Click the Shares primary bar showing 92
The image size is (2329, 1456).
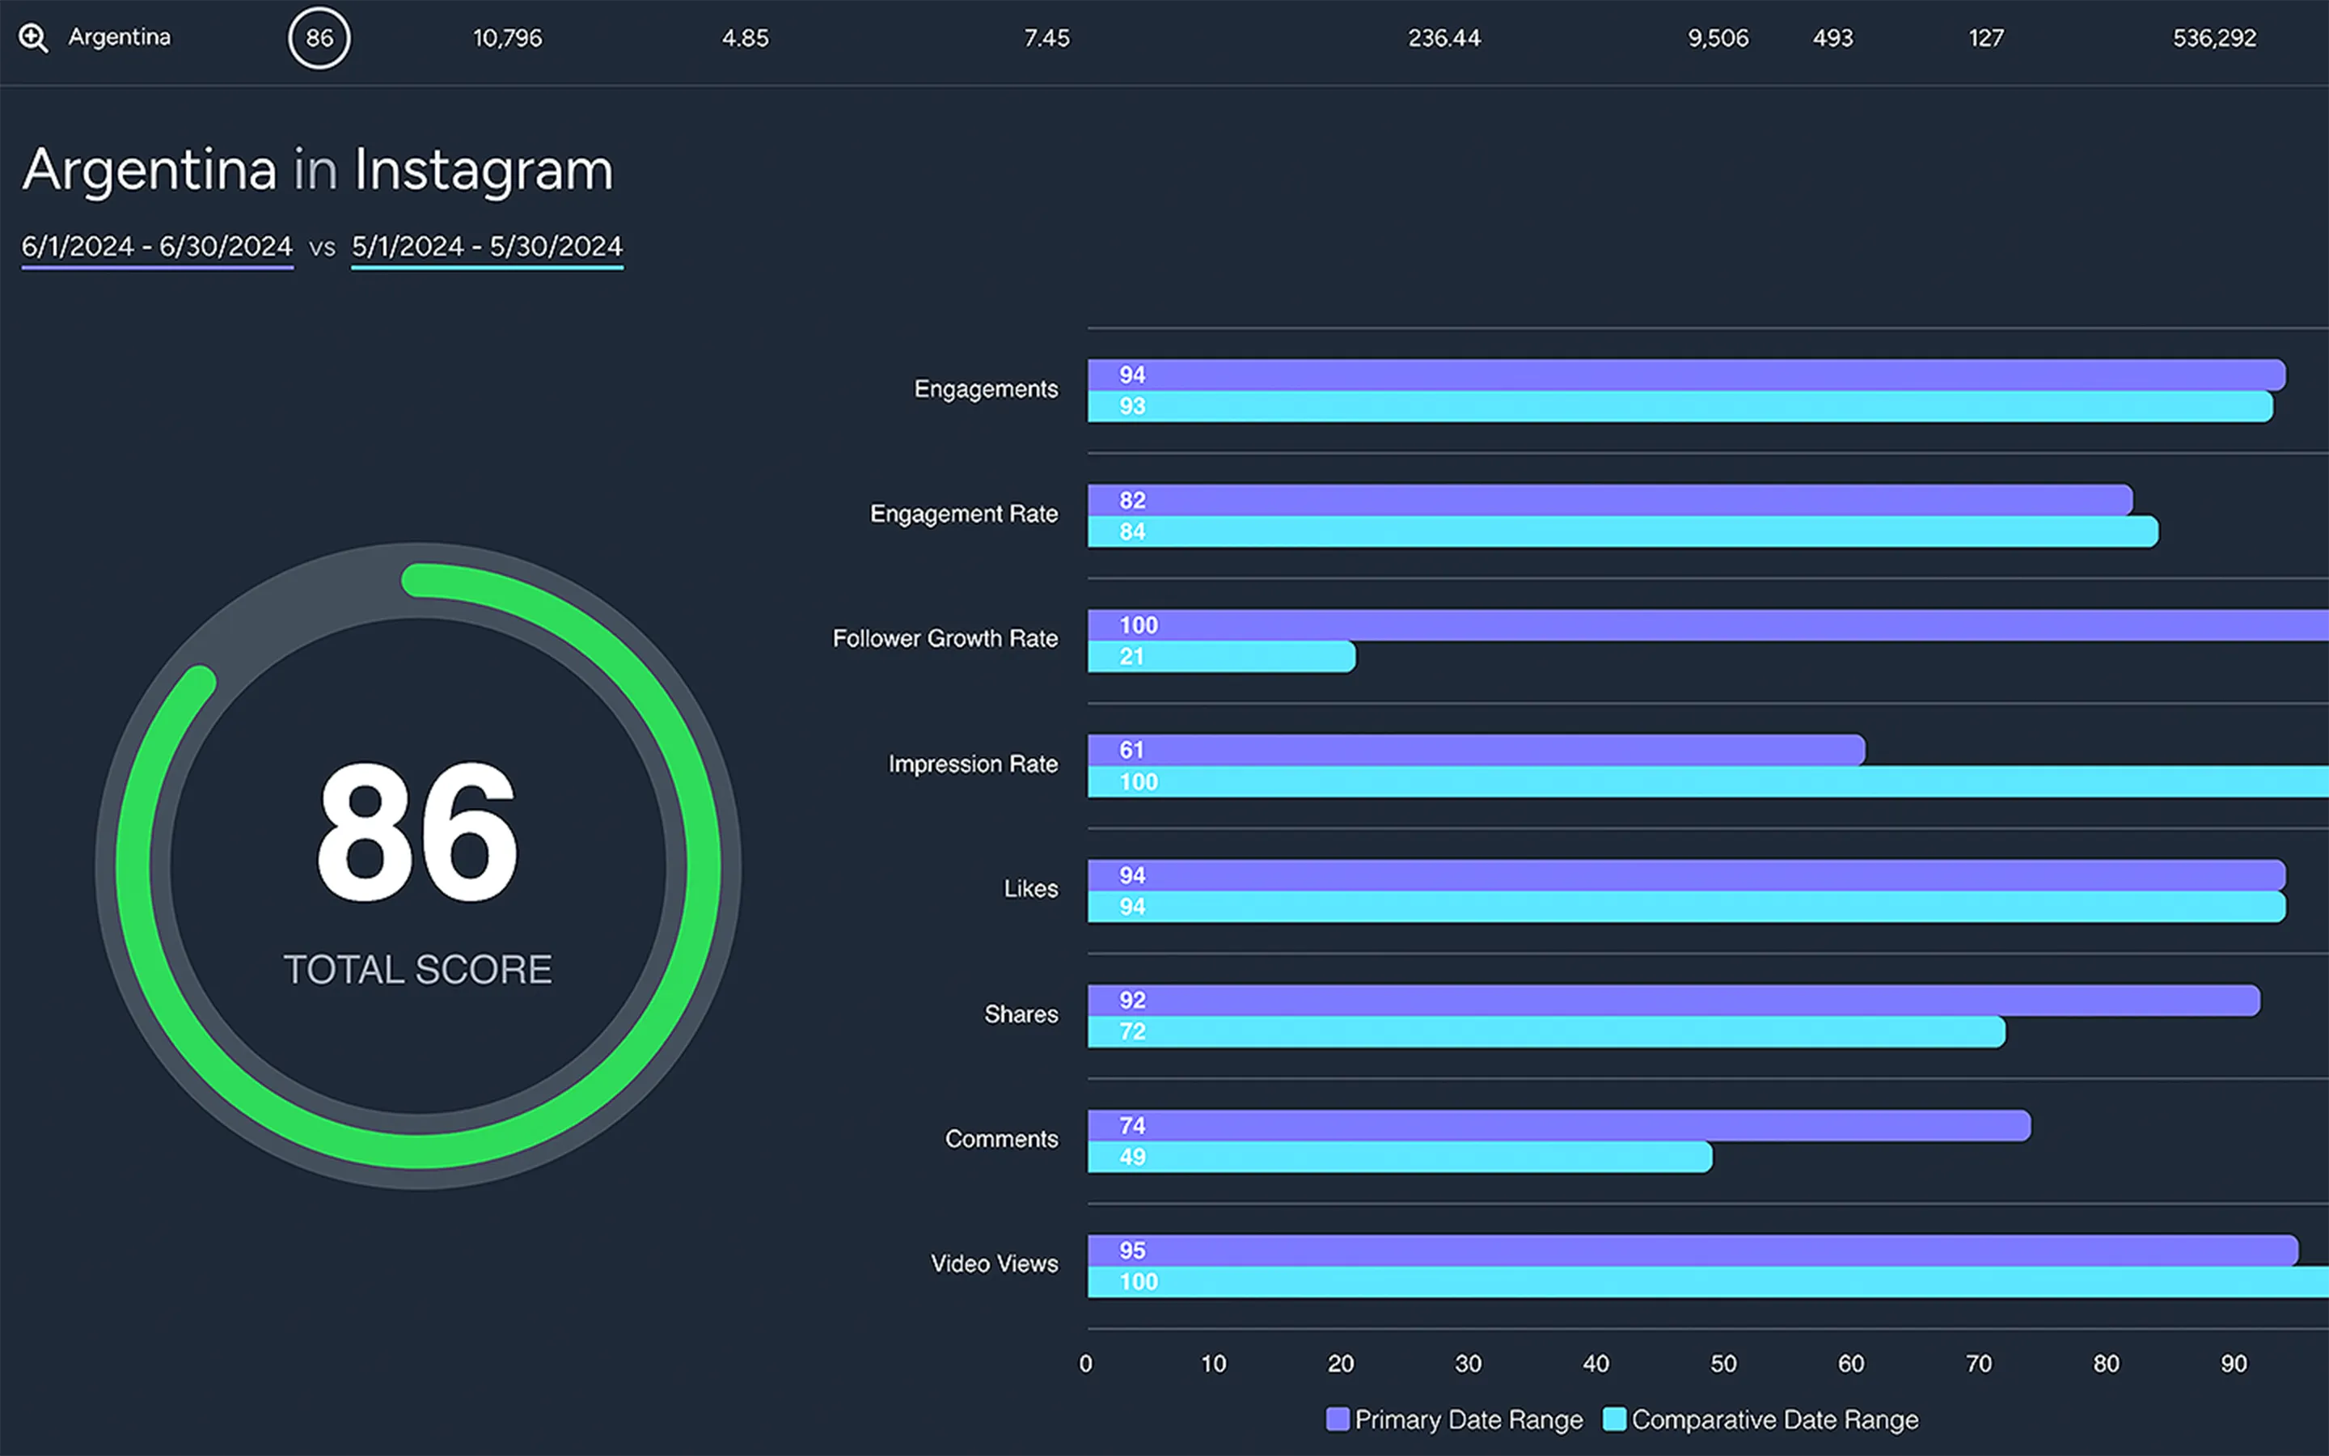pyautogui.click(x=1674, y=1001)
